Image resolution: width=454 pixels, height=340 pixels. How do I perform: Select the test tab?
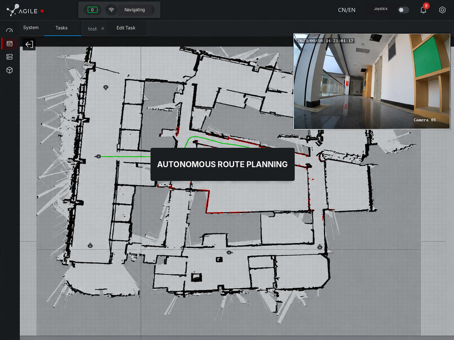92,29
